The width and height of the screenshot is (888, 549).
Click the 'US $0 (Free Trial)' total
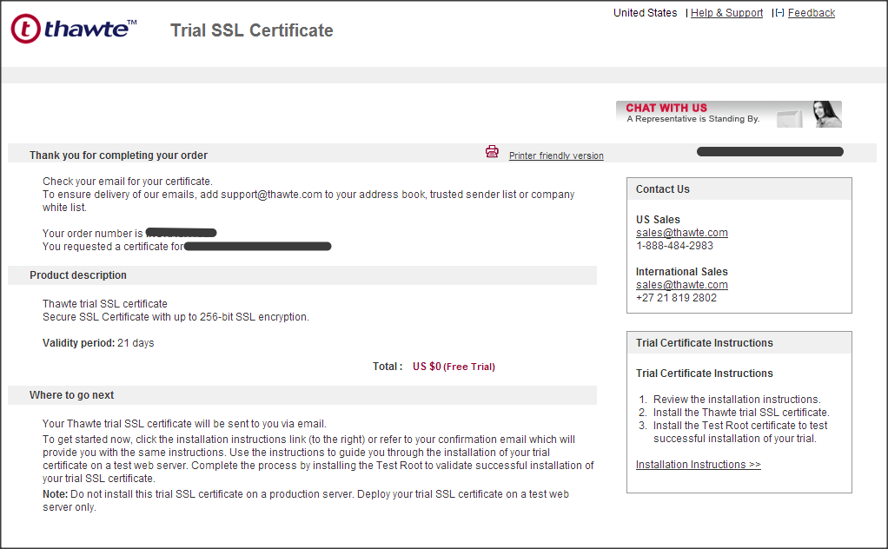point(454,367)
